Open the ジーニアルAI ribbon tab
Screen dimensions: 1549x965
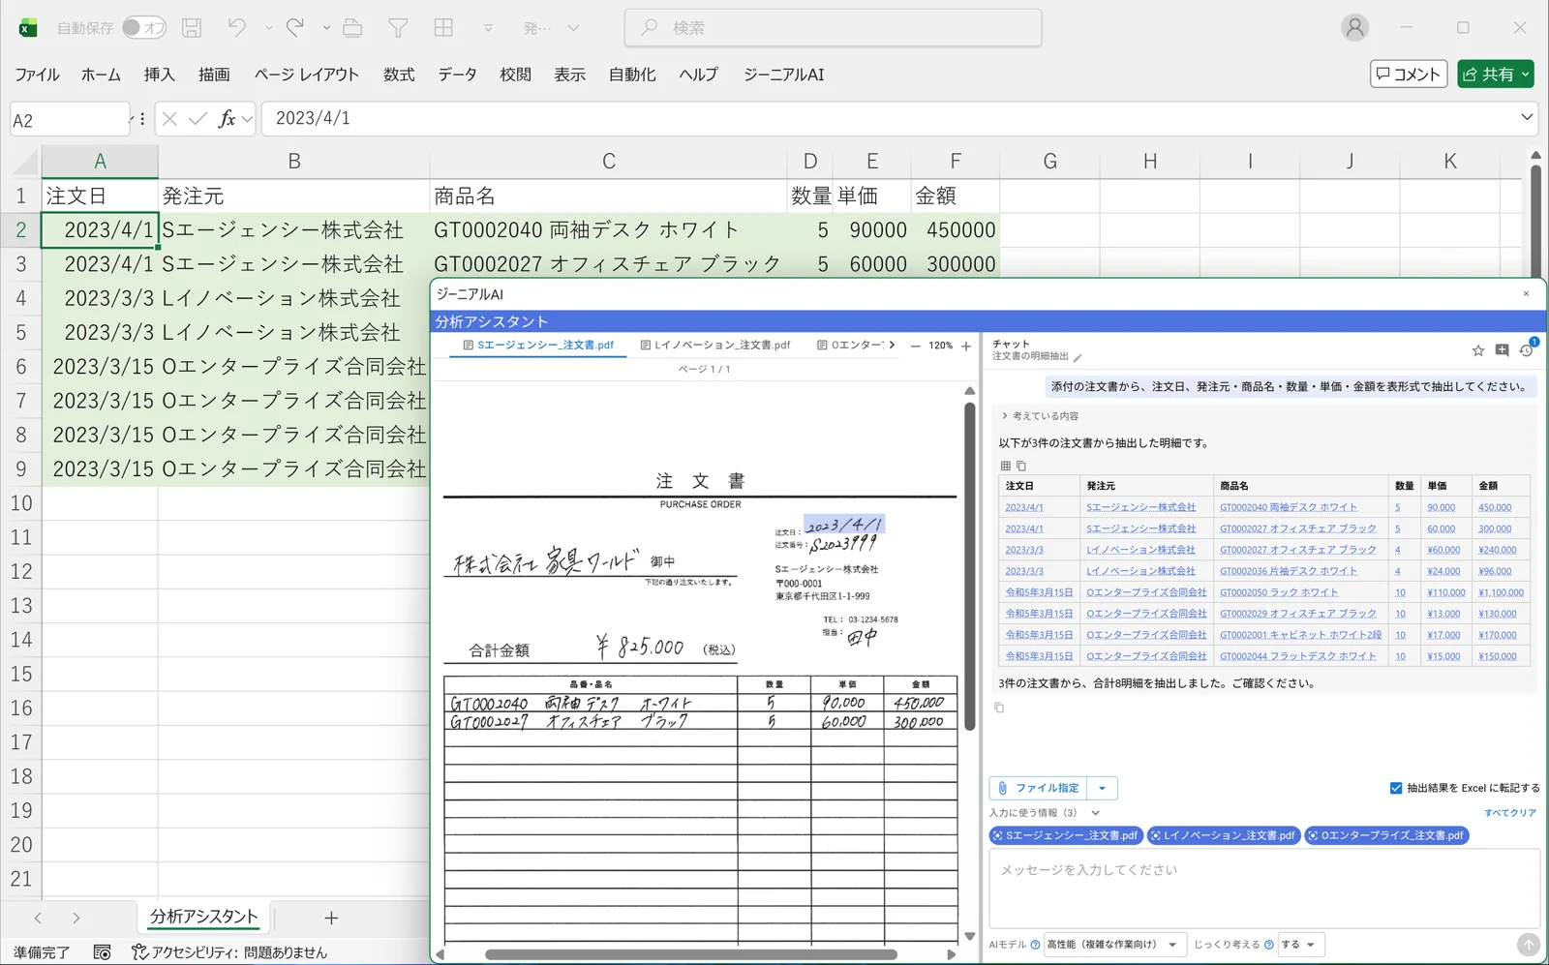(x=783, y=75)
